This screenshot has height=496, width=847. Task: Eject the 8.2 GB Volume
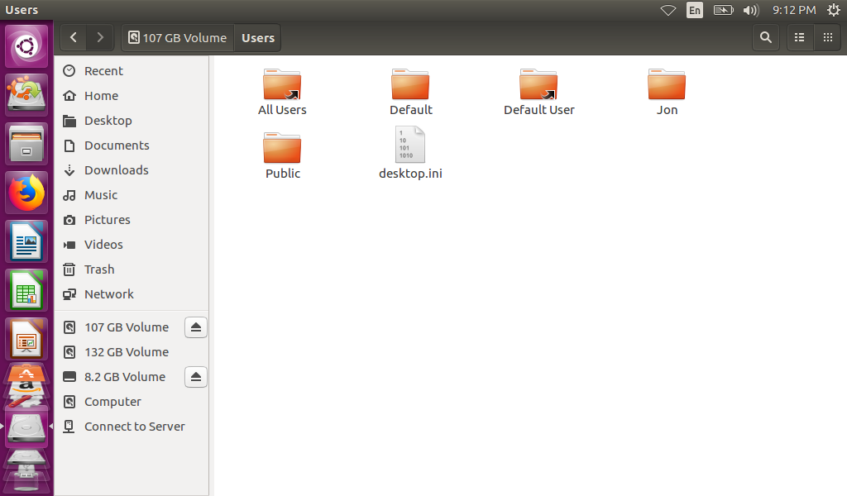[x=195, y=377]
